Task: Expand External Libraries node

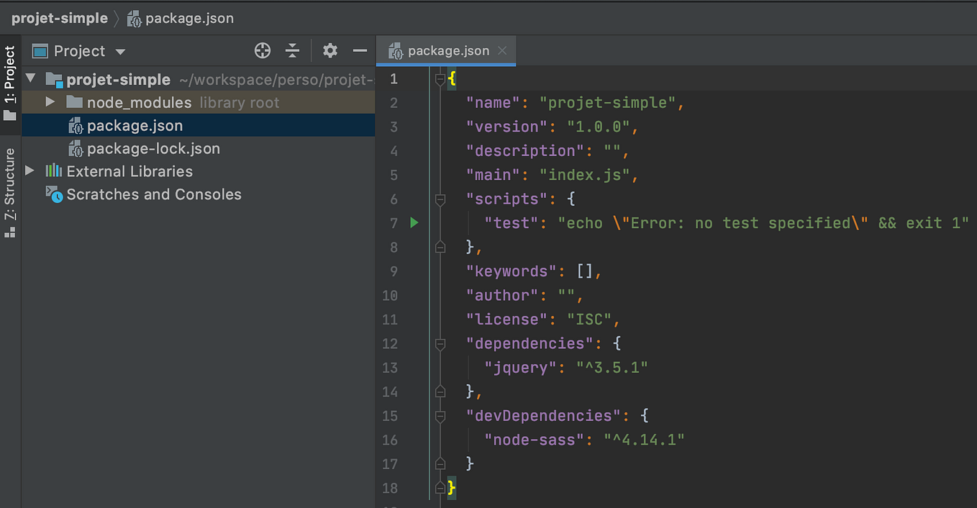Action: click(29, 171)
